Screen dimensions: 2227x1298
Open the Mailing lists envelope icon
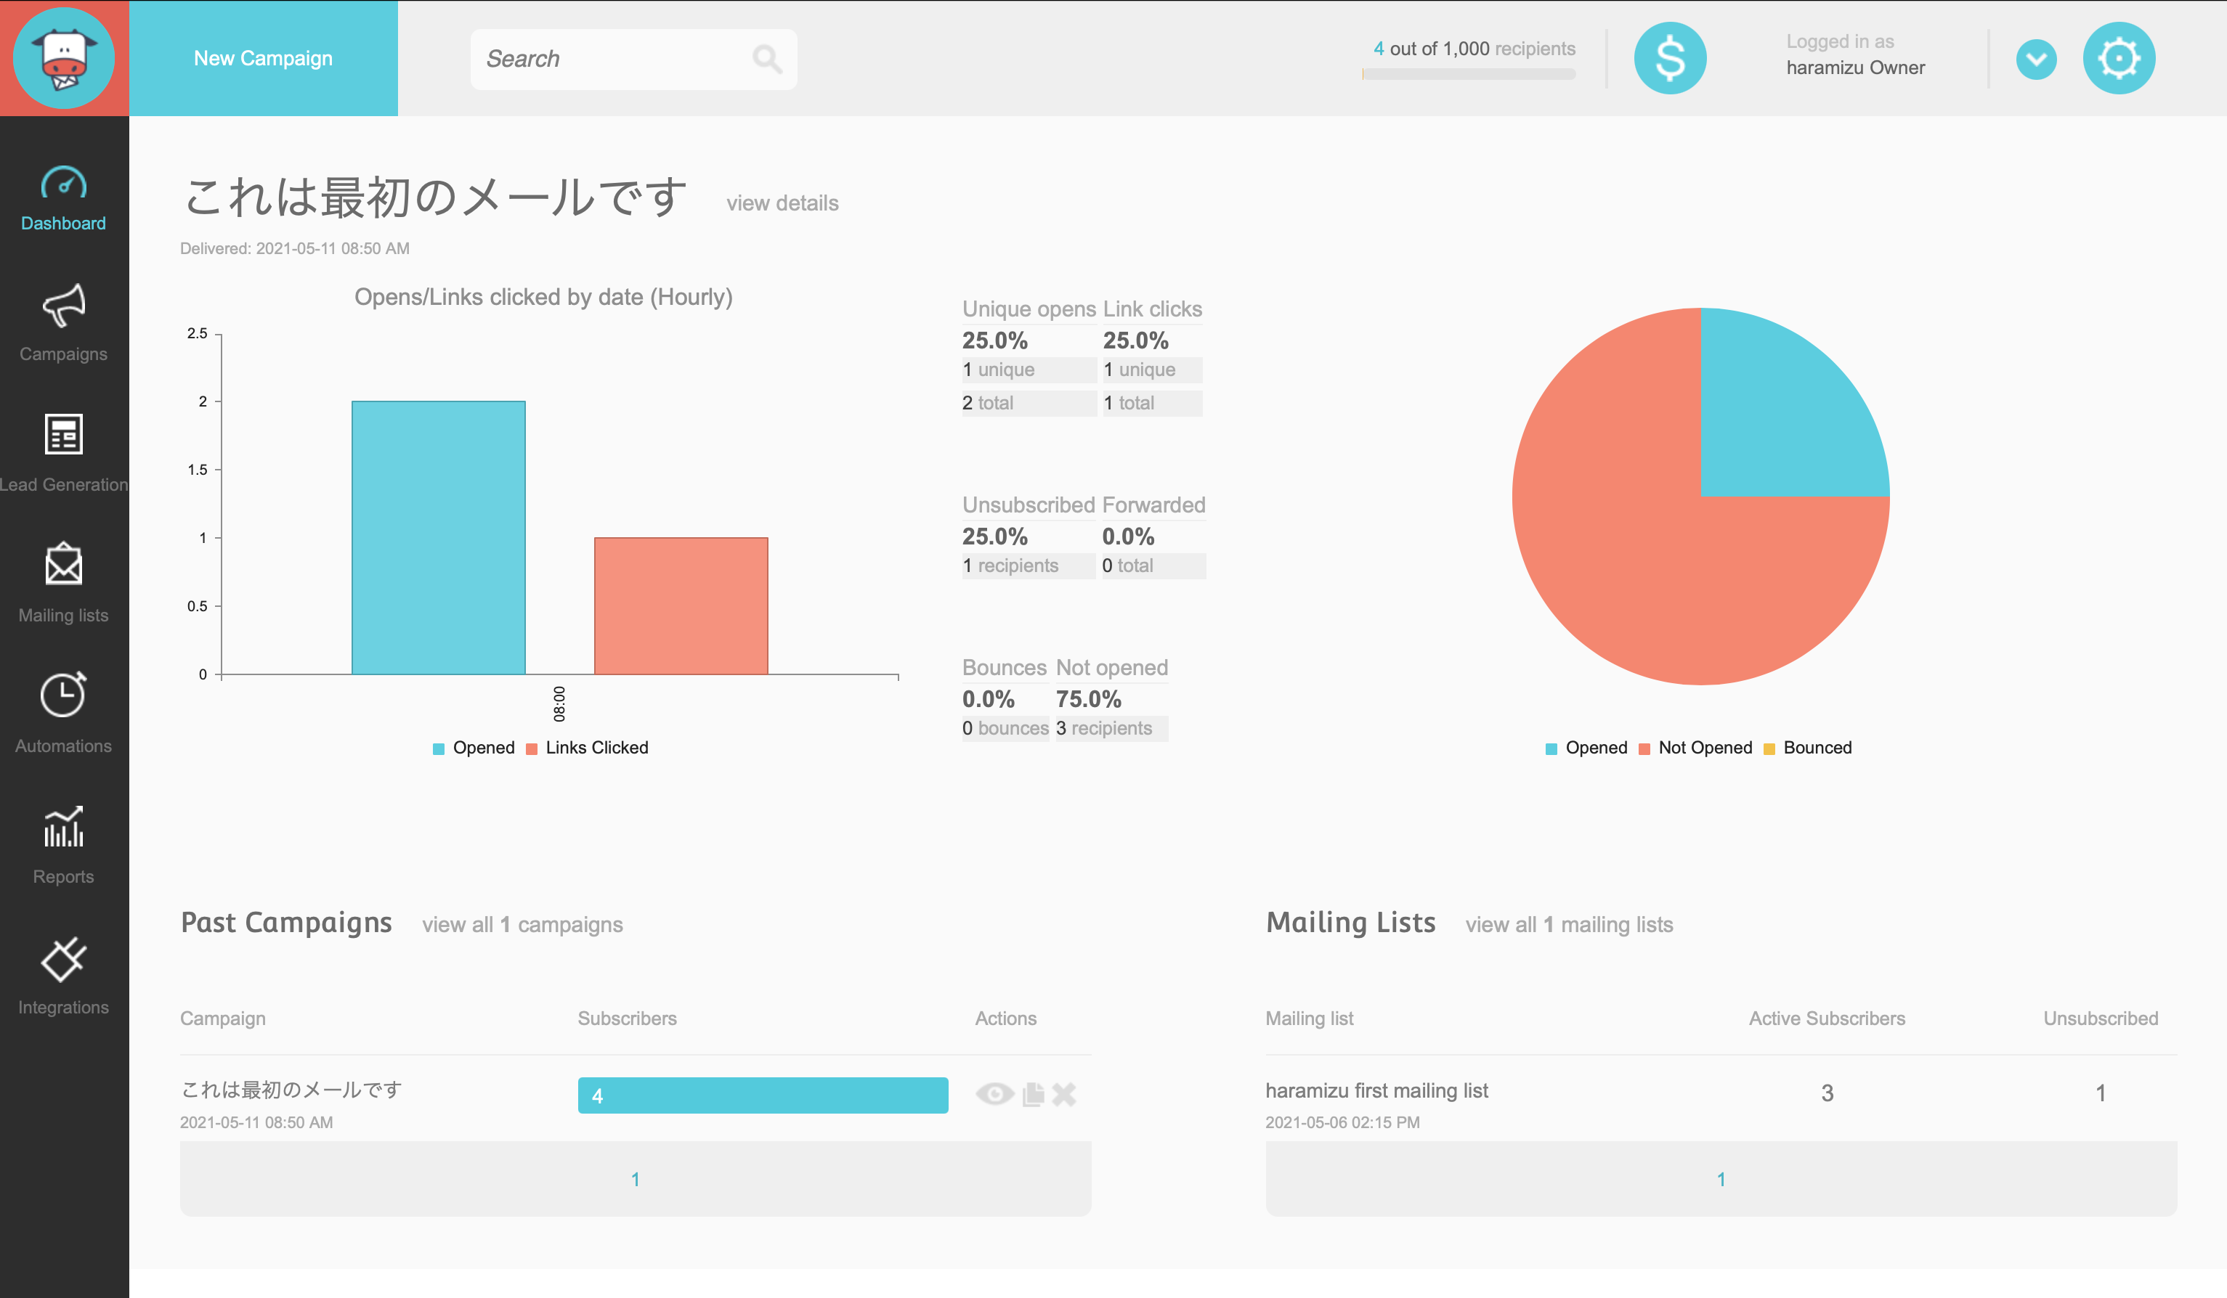[x=64, y=564]
